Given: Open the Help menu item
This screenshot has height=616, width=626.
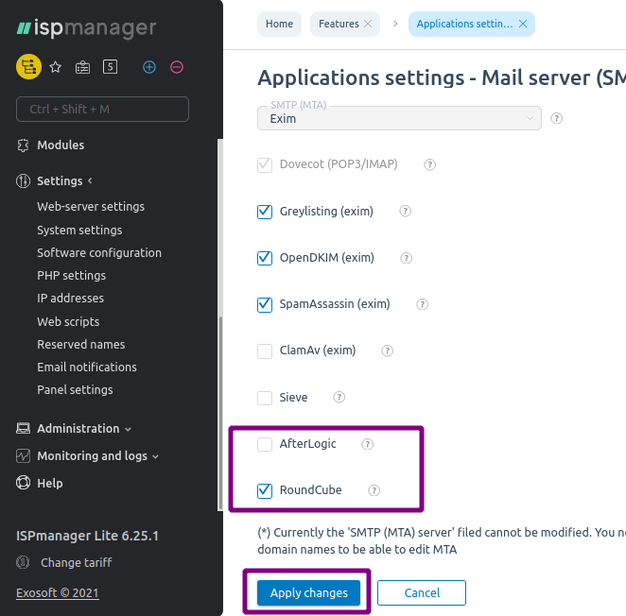Looking at the screenshot, I should (x=50, y=483).
